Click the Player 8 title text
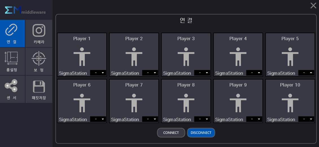Screen dimensions: 319x147 [186, 85]
